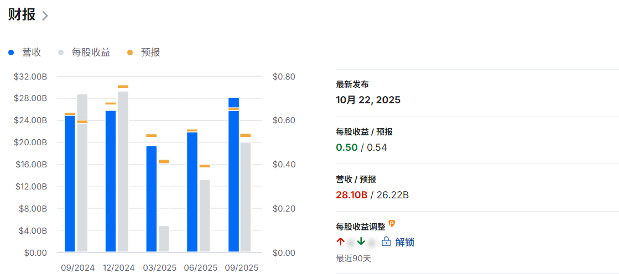Click the lock icon next to 解锁
This screenshot has width=619, height=274.
pyautogui.click(x=386, y=242)
